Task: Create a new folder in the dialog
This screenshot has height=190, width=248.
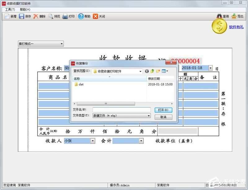Action: click(x=158, y=71)
